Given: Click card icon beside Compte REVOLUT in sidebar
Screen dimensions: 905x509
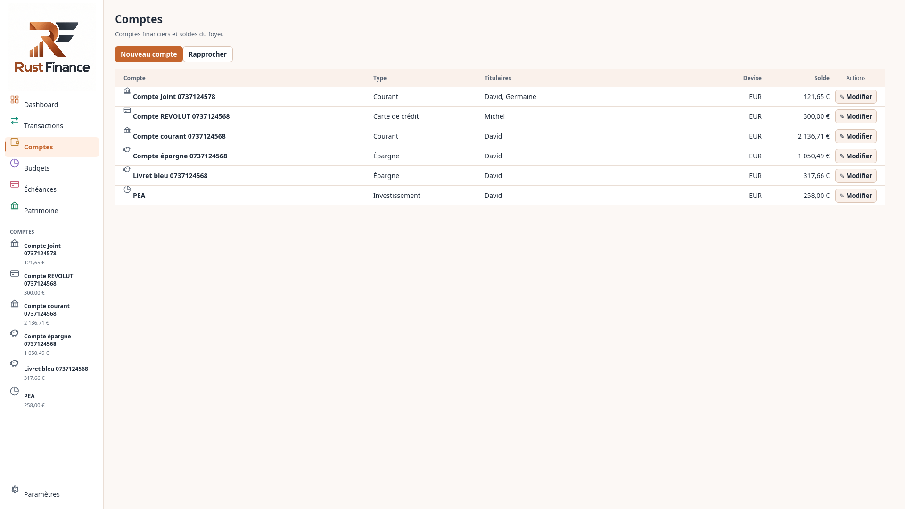Looking at the screenshot, I should click(15, 273).
